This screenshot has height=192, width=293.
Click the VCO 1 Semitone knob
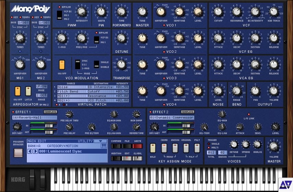click(x=179, y=12)
